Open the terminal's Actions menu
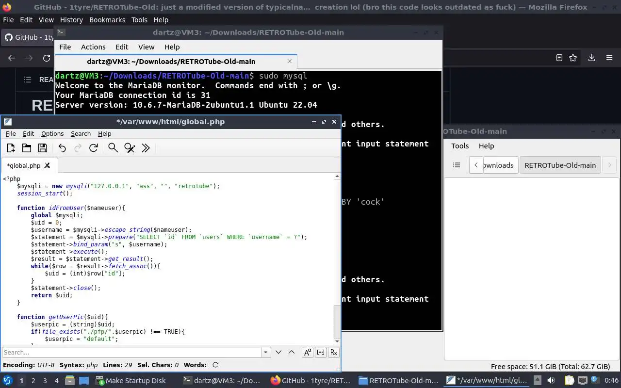The image size is (621, 388). click(93, 47)
